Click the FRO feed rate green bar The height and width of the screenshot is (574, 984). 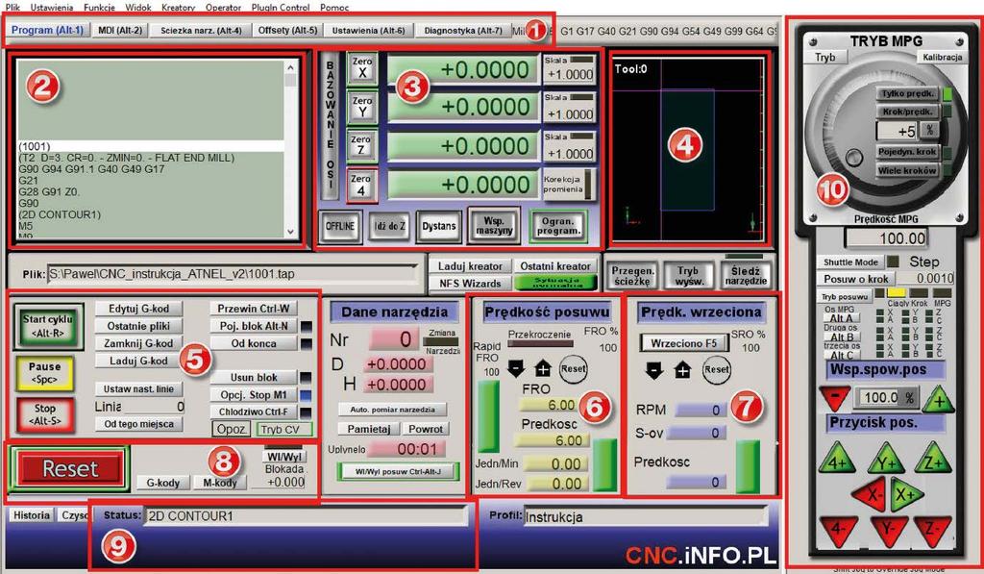pos(487,416)
